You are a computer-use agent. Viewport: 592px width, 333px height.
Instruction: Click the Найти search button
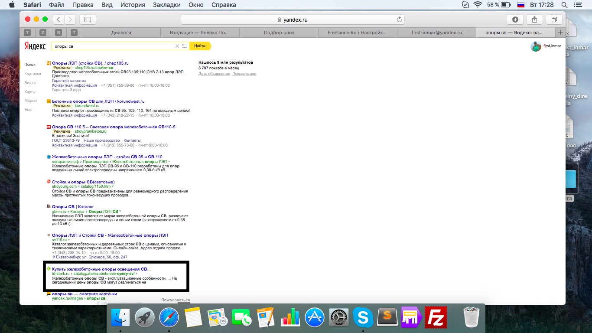pyautogui.click(x=200, y=46)
